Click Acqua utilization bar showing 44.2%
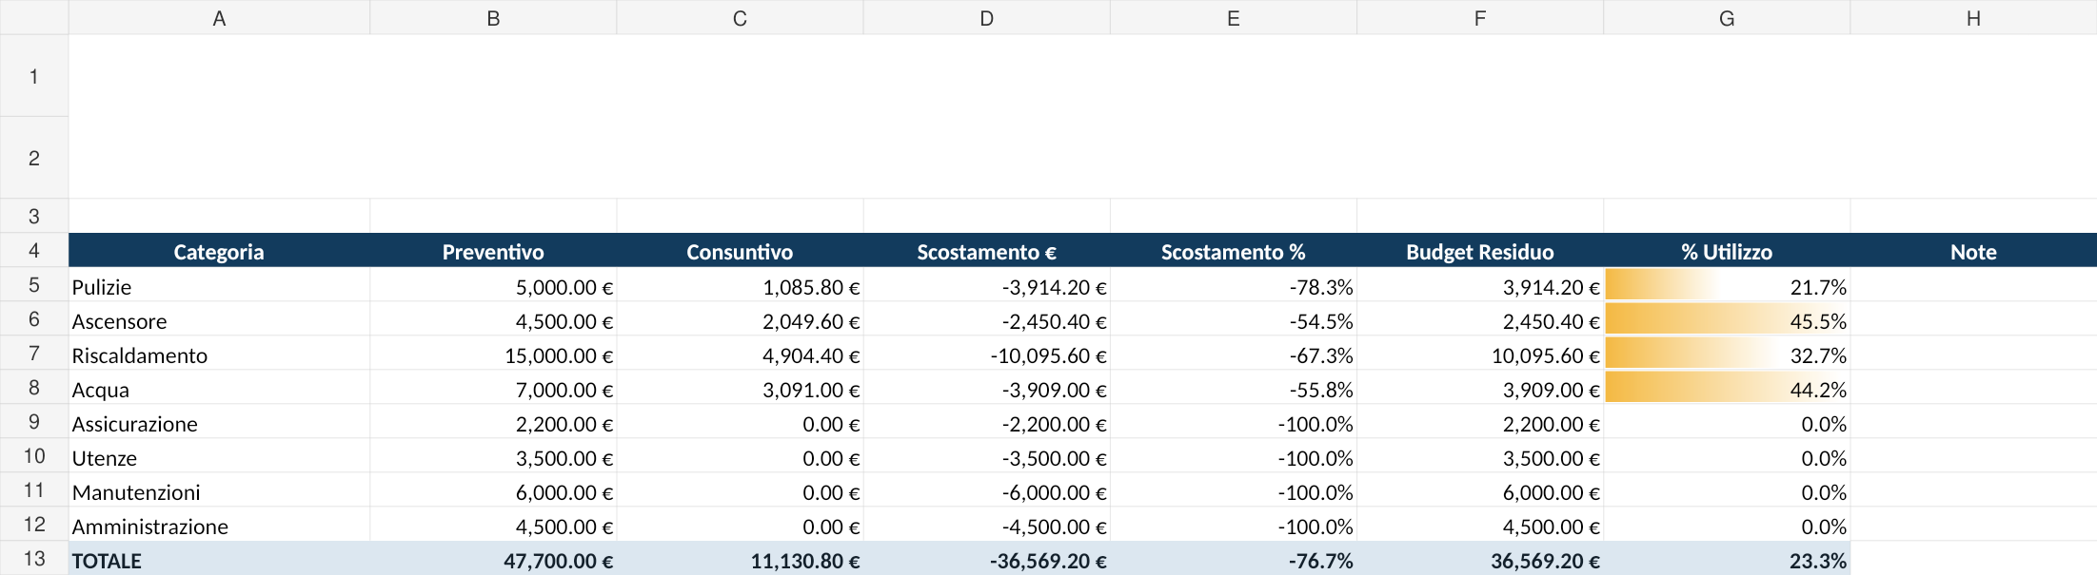Screen dimensions: 2097x575 (1727, 389)
